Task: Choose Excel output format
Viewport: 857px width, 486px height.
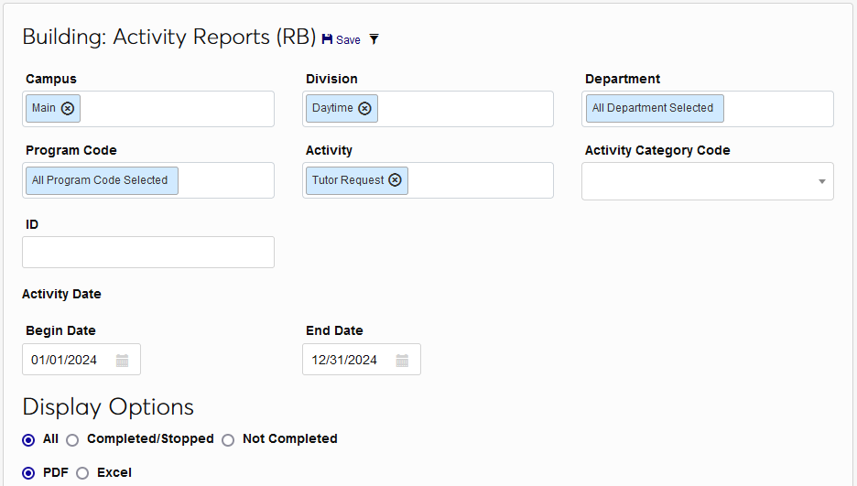Action: pos(82,473)
